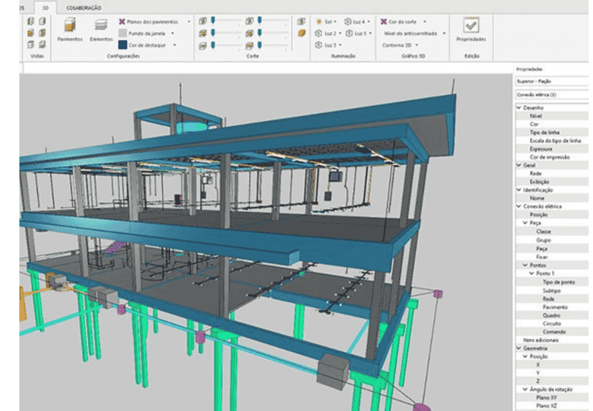
Task: Click bottom-left cut slider handle in Corte
Action: [x=213, y=45]
